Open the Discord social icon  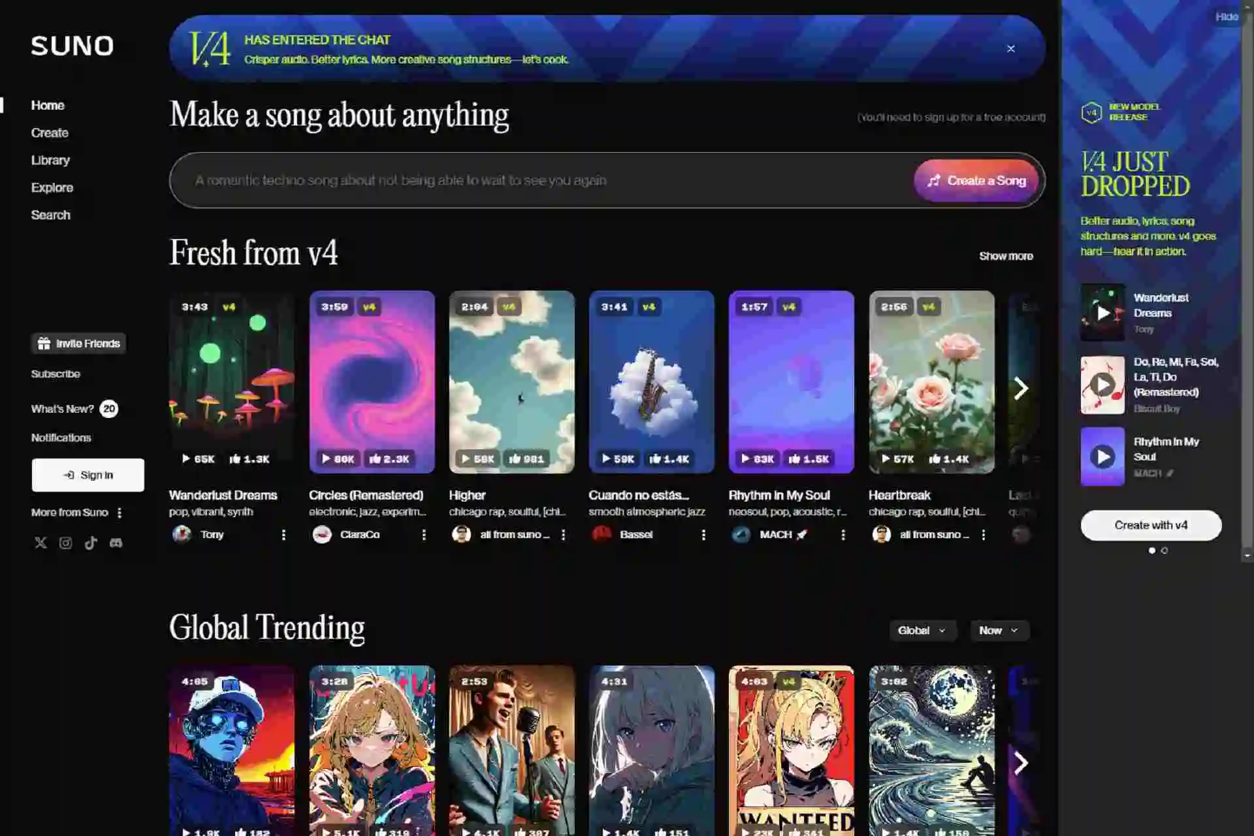click(x=116, y=543)
